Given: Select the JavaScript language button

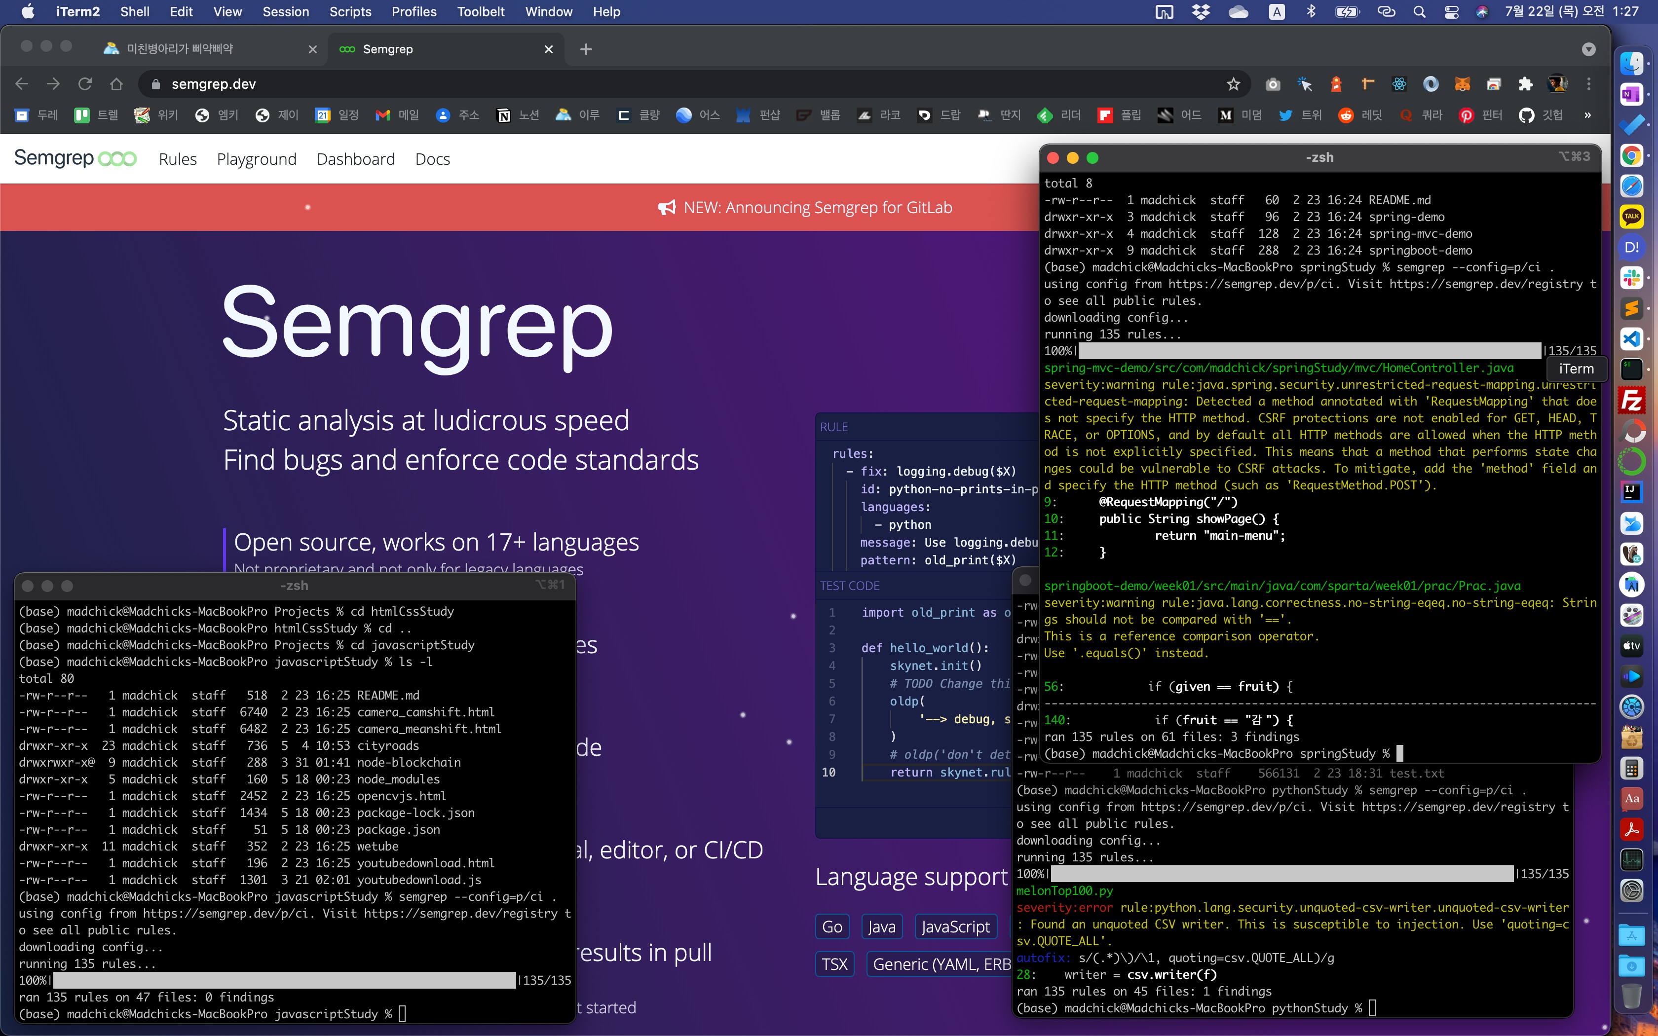Looking at the screenshot, I should [x=956, y=927].
